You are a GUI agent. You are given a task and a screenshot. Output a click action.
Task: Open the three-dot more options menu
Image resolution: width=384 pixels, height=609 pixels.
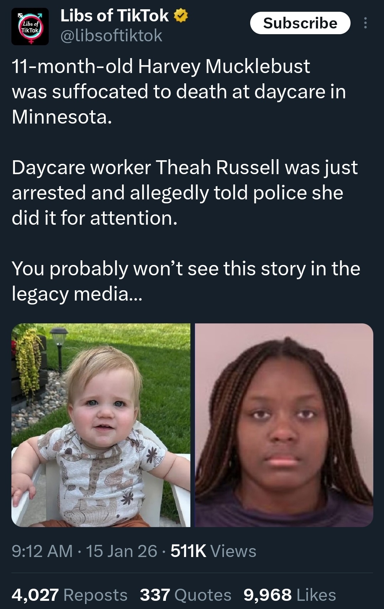coord(365,23)
